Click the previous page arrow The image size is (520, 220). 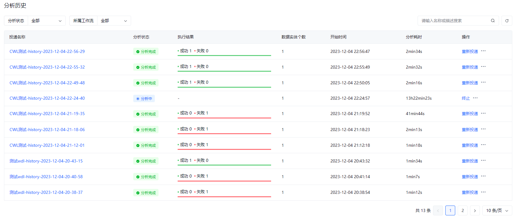[x=438, y=210]
